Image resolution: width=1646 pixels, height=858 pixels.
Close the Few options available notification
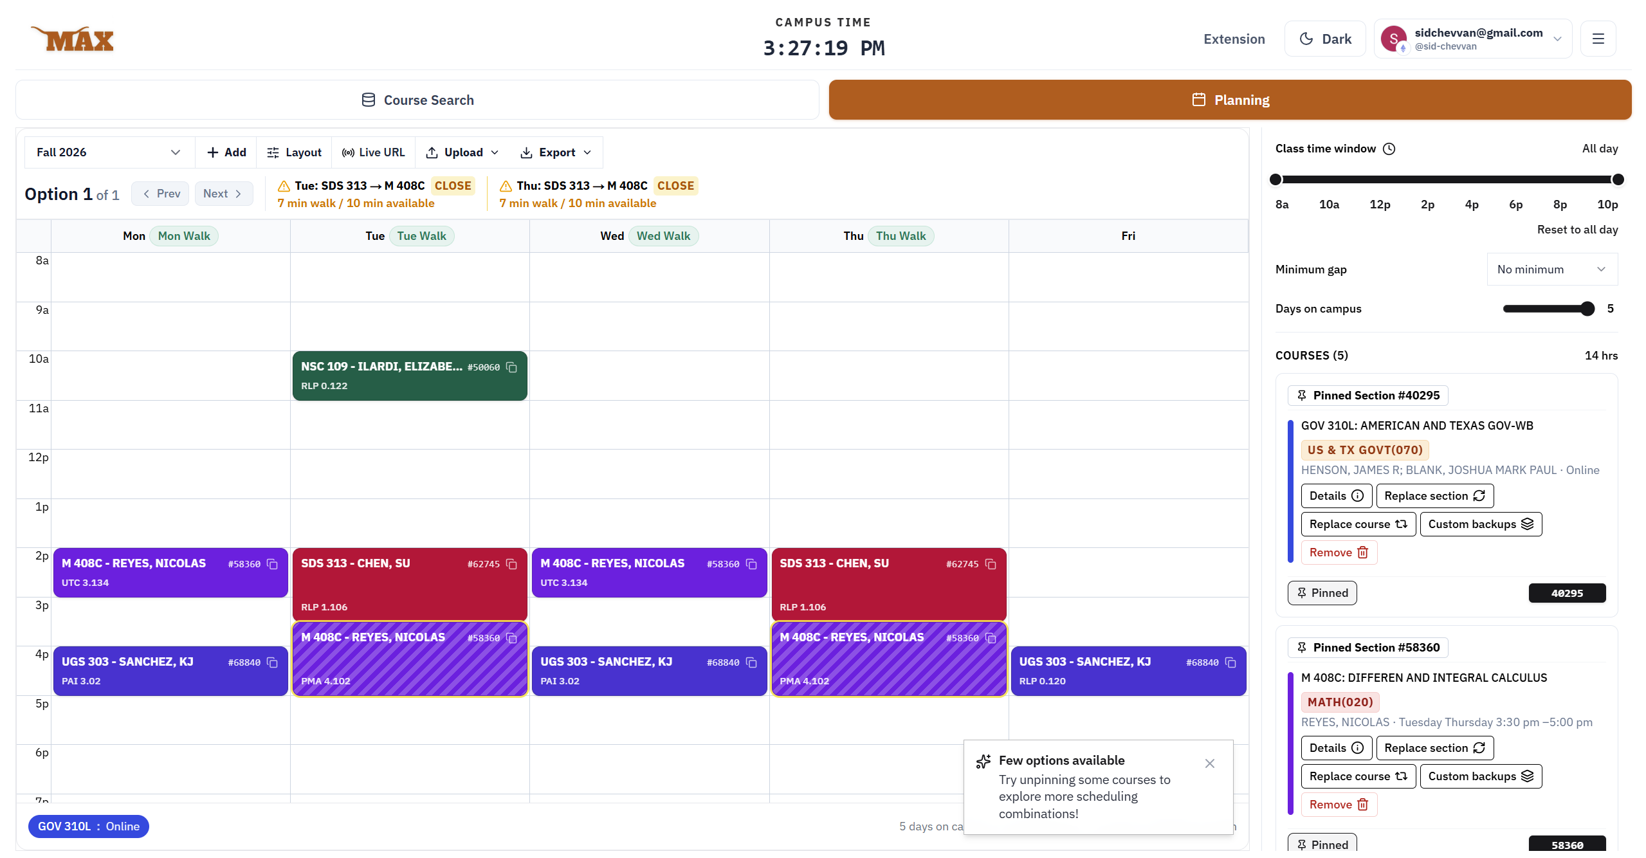coord(1210,763)
